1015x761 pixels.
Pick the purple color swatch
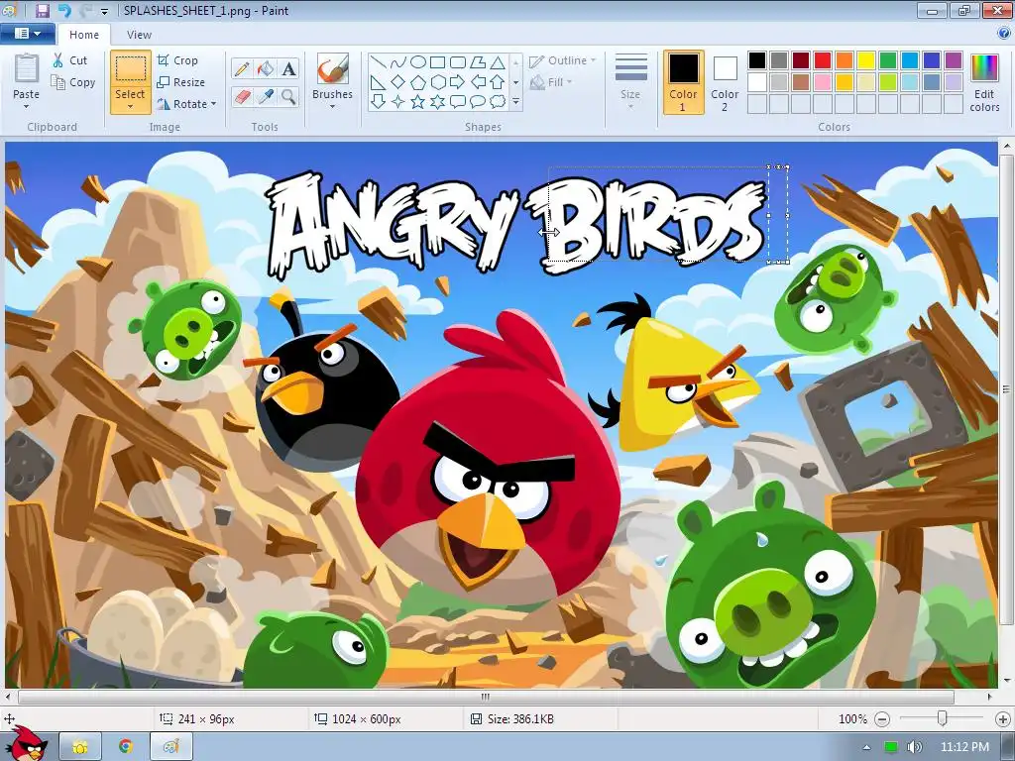[x=954, y=60]
